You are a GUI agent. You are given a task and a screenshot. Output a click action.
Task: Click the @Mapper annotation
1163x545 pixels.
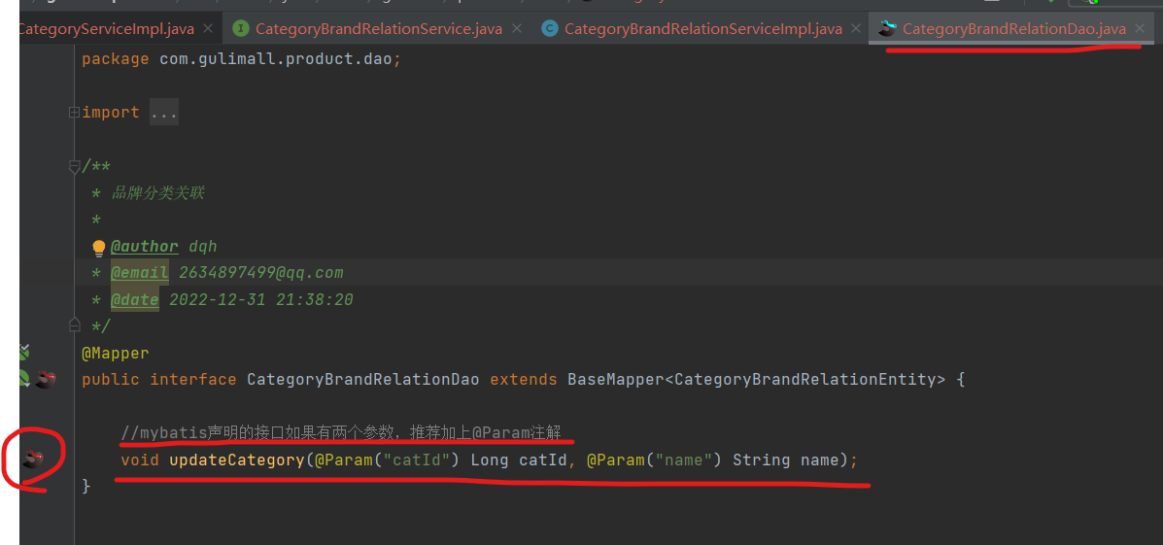(x=115, y=353)
